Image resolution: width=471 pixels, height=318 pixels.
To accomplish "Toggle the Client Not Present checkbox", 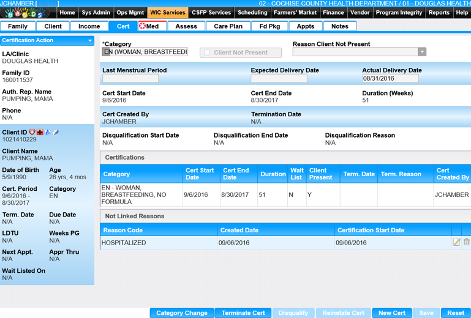I will (207, 53).
